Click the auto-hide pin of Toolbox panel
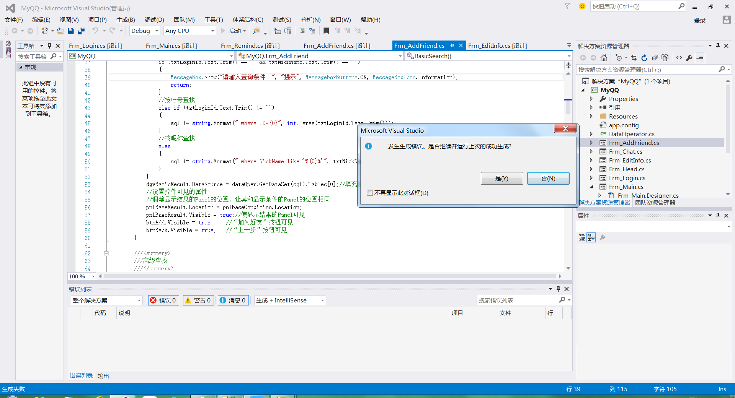 (49, 45)
